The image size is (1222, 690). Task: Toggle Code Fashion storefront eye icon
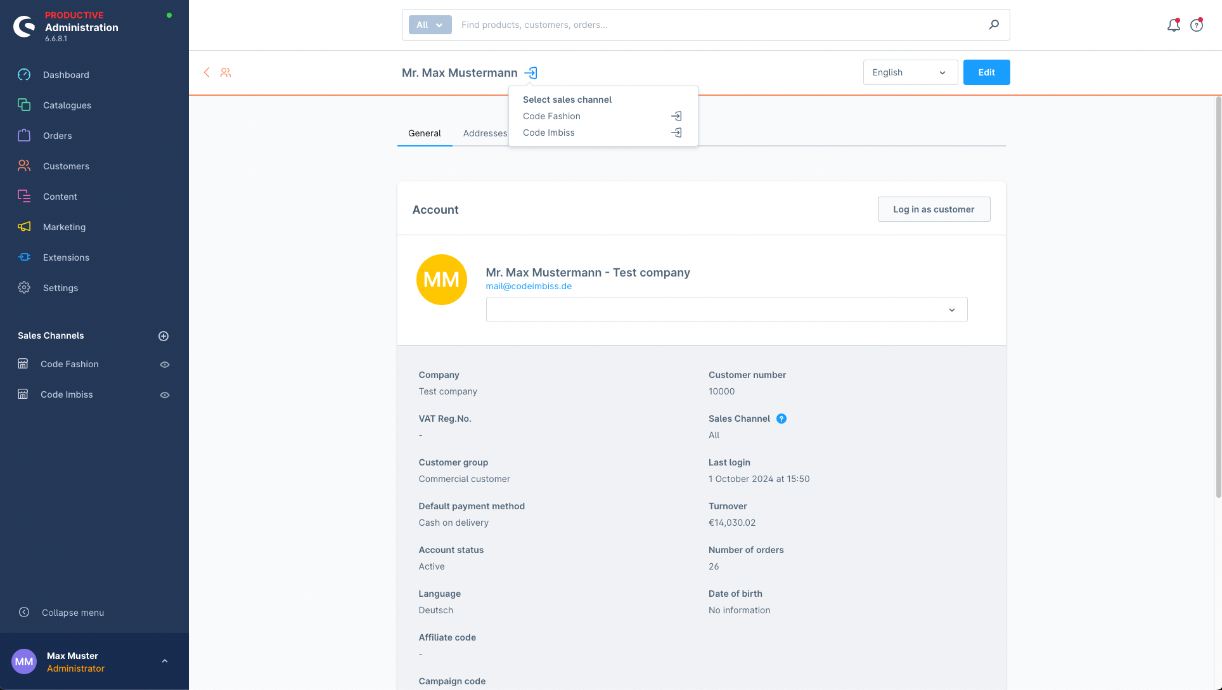(165, 365)
